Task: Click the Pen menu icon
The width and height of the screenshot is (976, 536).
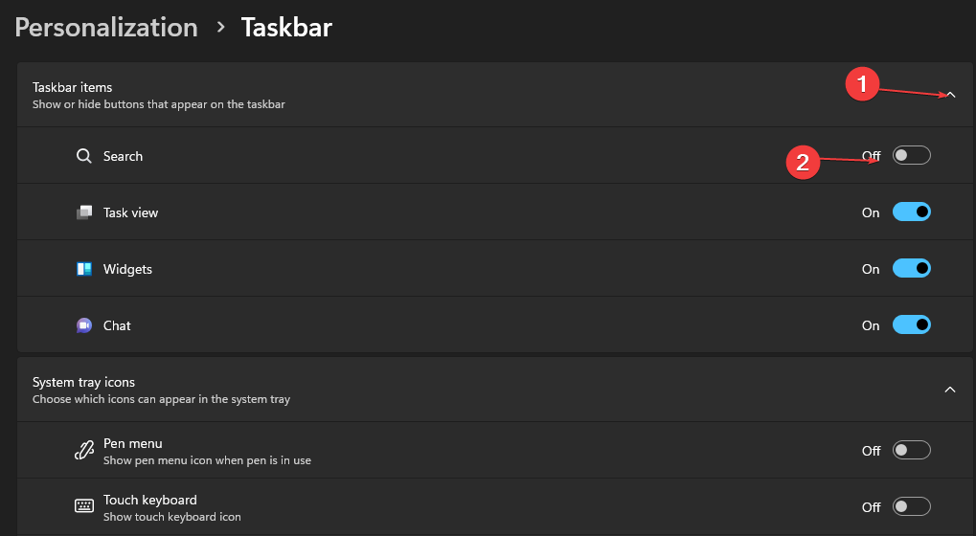Action: 84,451
